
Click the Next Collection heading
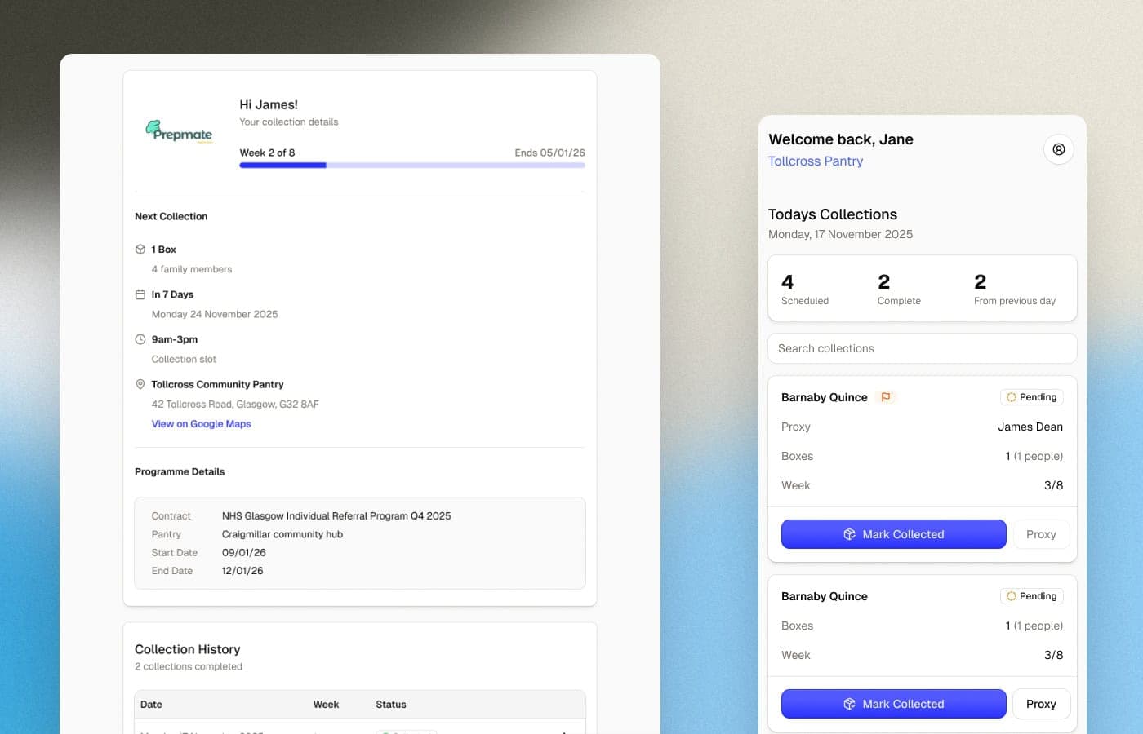click(x=171, y=216)
